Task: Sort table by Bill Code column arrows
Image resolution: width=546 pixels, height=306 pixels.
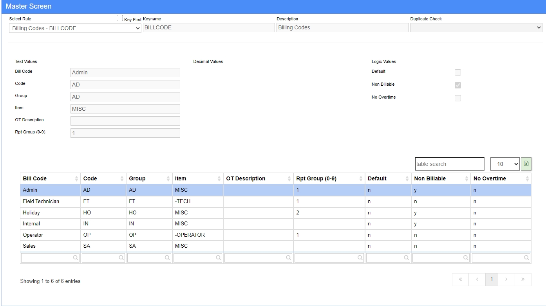Action: point(76,179)
